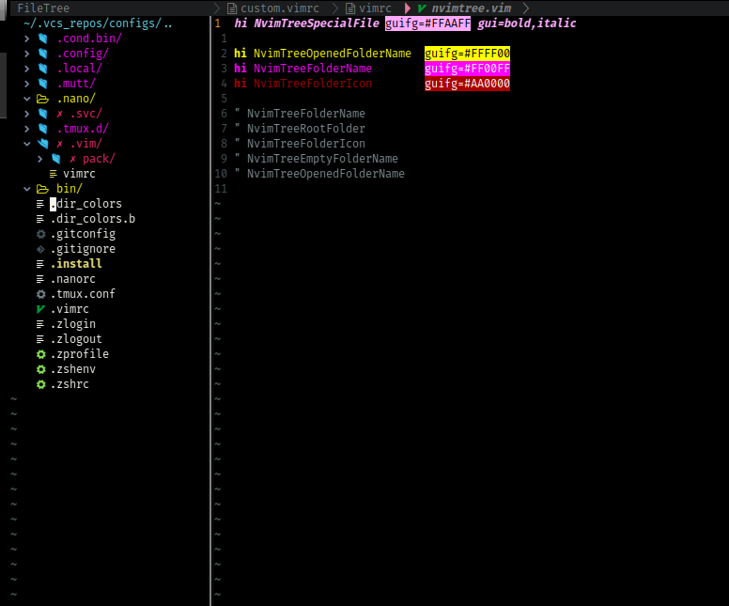Click the .zprofile green gear icon
Viewport: 729px width, 606px height.
(x=41, y=354)
